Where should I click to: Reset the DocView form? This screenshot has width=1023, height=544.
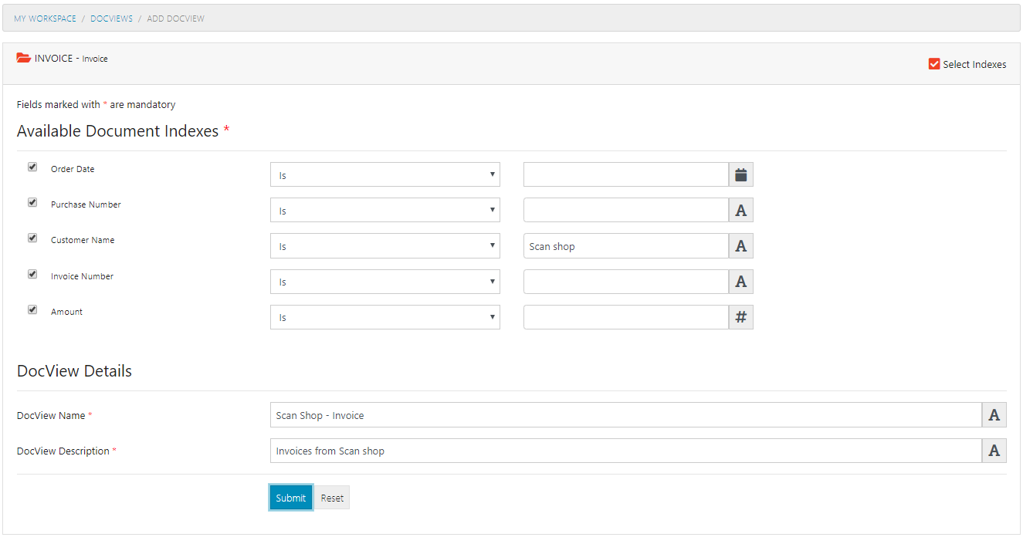tap(331, 497)
